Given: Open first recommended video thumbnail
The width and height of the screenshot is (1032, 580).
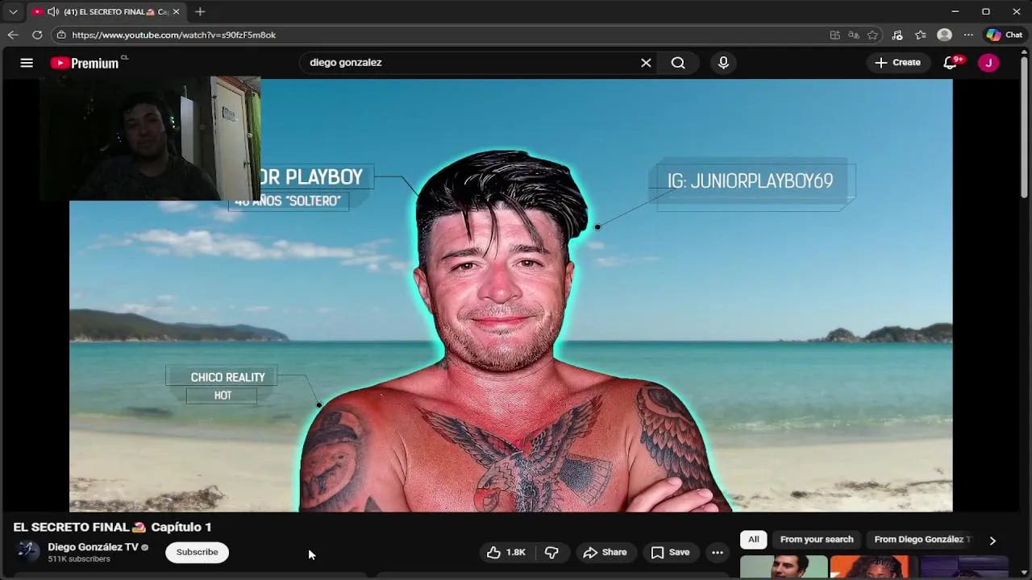Looking at the screenshot, I should (784, 567).
